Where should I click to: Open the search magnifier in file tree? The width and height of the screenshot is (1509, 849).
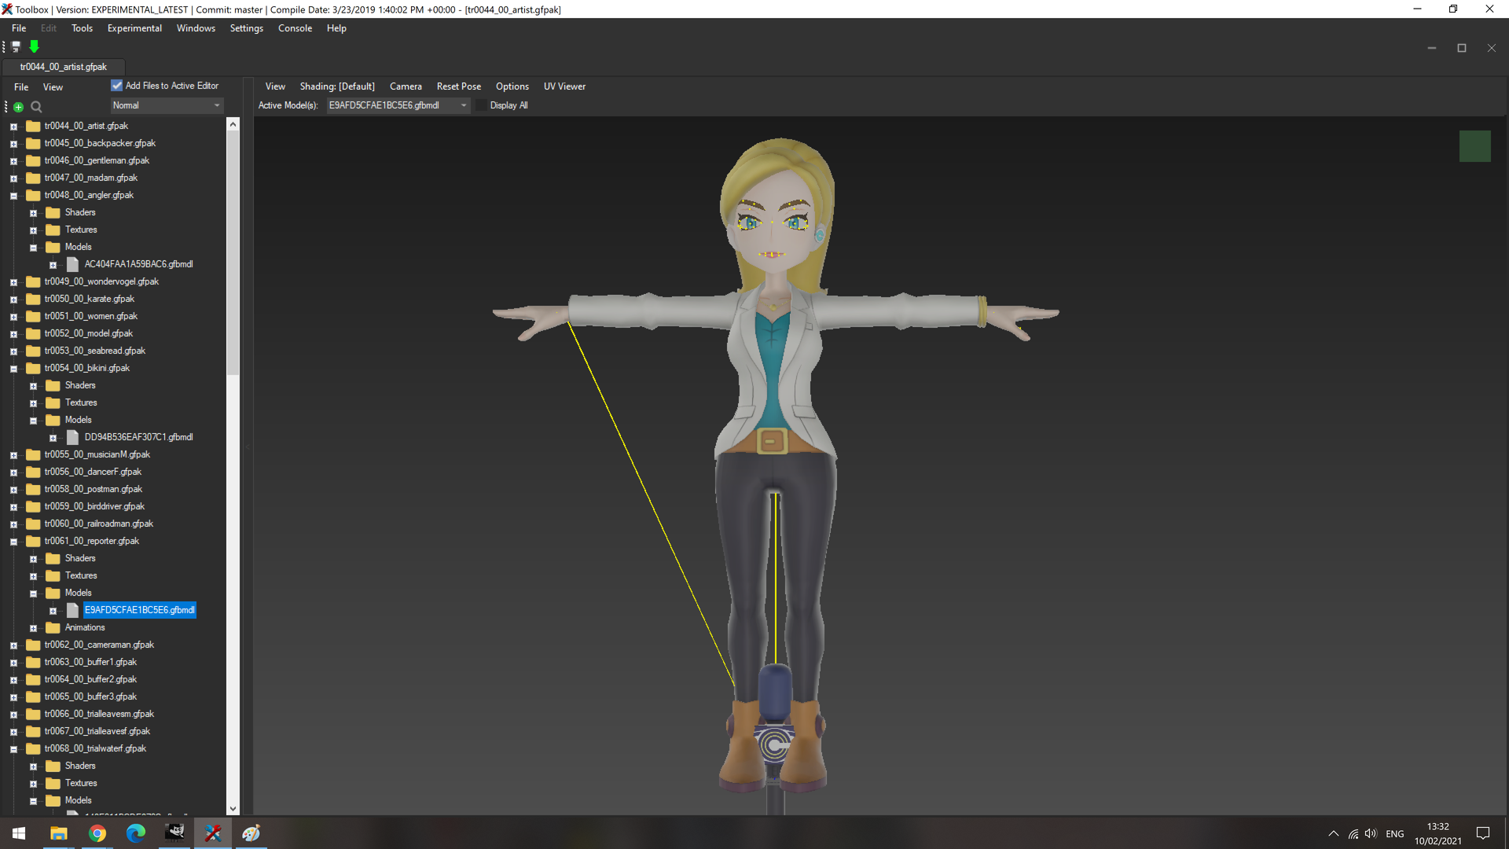coord(36,107)
